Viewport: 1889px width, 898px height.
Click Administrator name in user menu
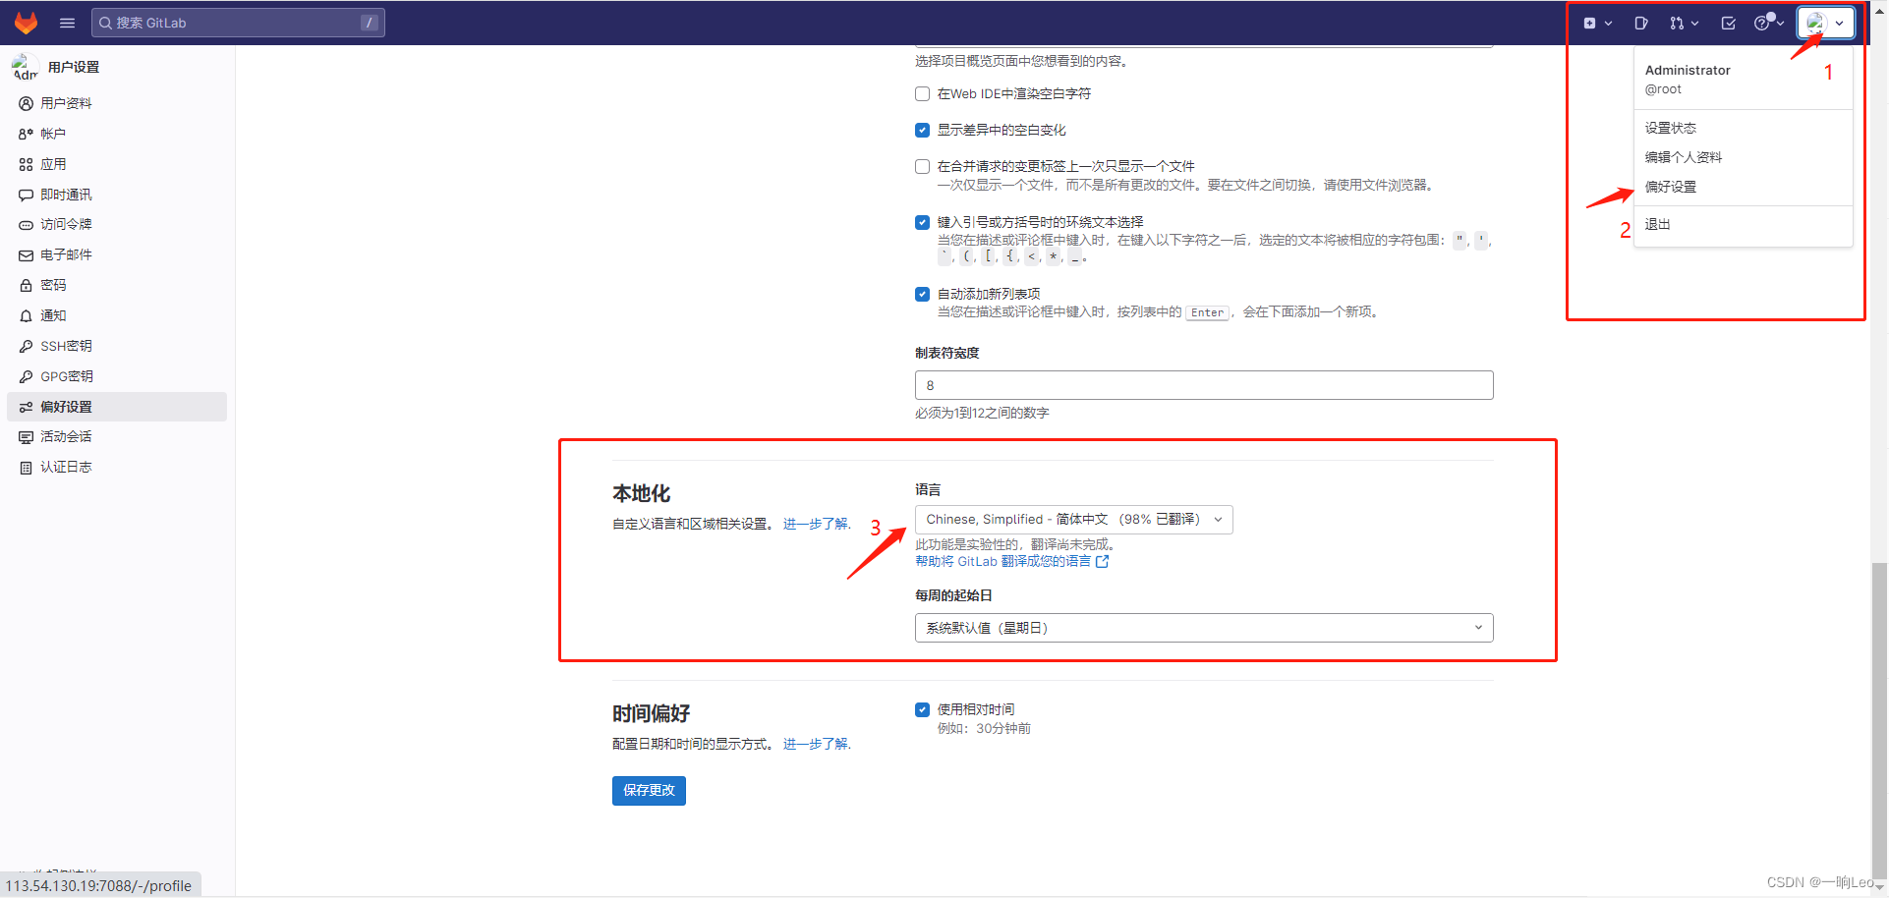1688,71
